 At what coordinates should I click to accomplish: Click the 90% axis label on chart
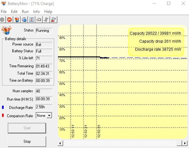coord(62,38)
